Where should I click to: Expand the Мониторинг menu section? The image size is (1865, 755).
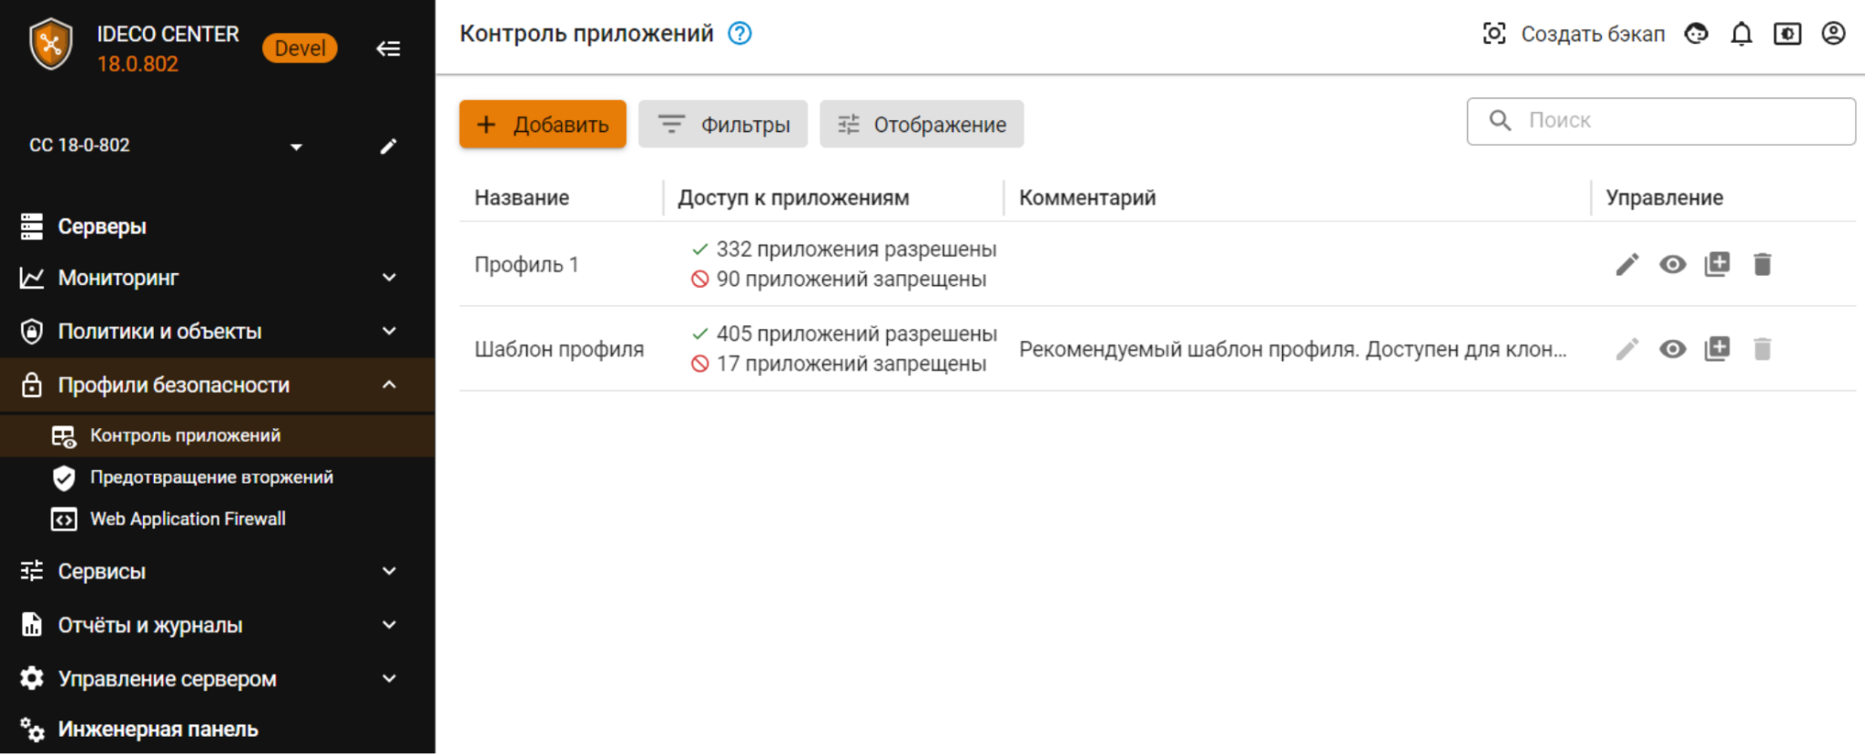389,278
